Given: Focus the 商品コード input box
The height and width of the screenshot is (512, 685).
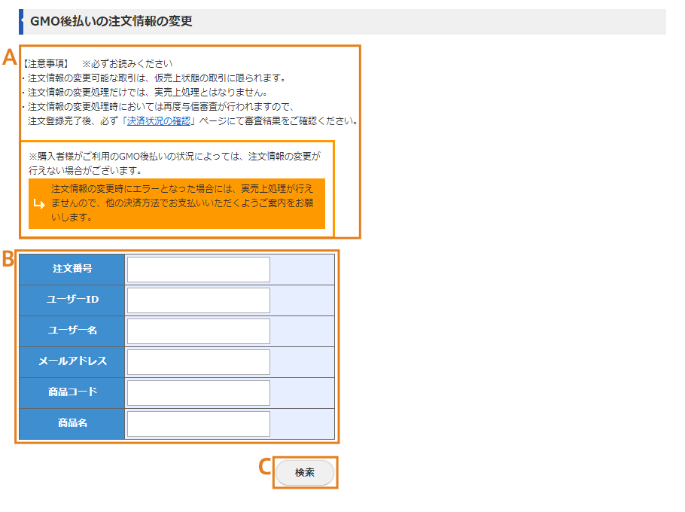Looking at the screenshot, I should (x=198, y=393).
